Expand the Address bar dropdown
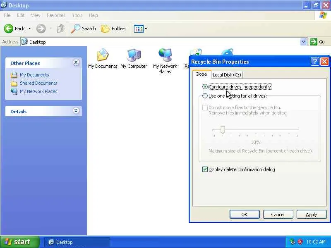331x248 pixels. point(303,42)
